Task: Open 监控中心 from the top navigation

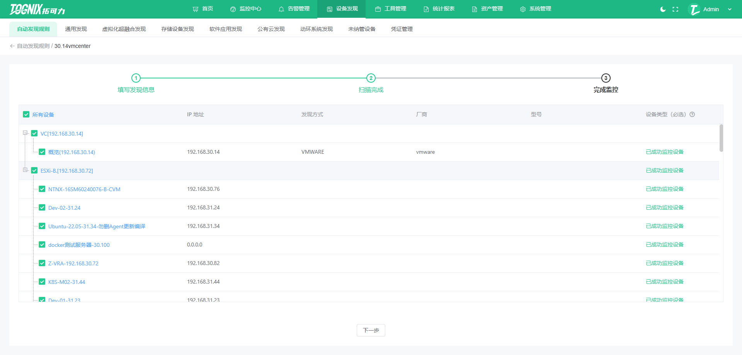Action: coord(246,9)
